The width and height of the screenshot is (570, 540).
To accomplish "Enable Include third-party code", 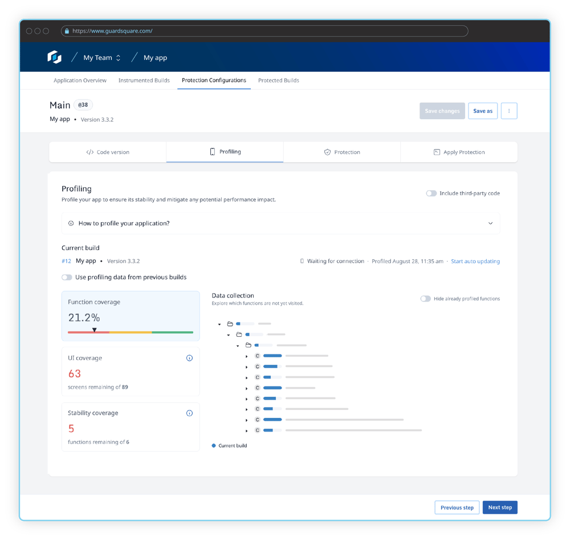I will click(431, 193).
